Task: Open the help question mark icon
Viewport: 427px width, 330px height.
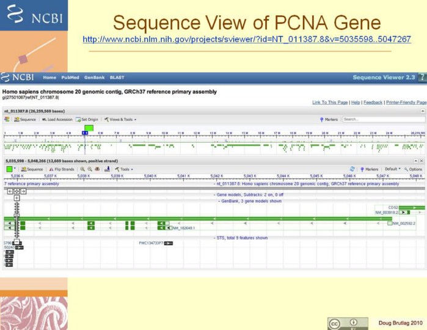Action: tap(422, 78)
